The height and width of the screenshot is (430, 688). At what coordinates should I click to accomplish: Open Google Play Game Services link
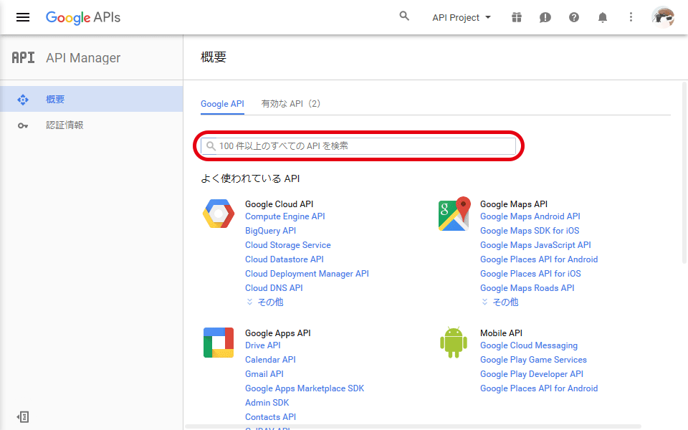[533, 360]
